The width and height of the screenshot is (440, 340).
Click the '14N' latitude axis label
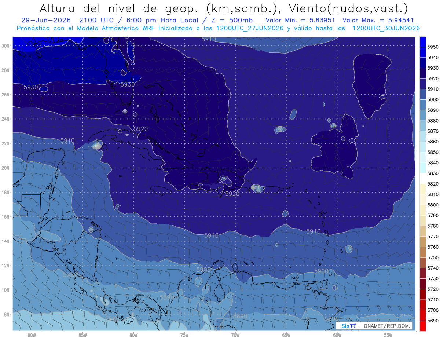6,241
